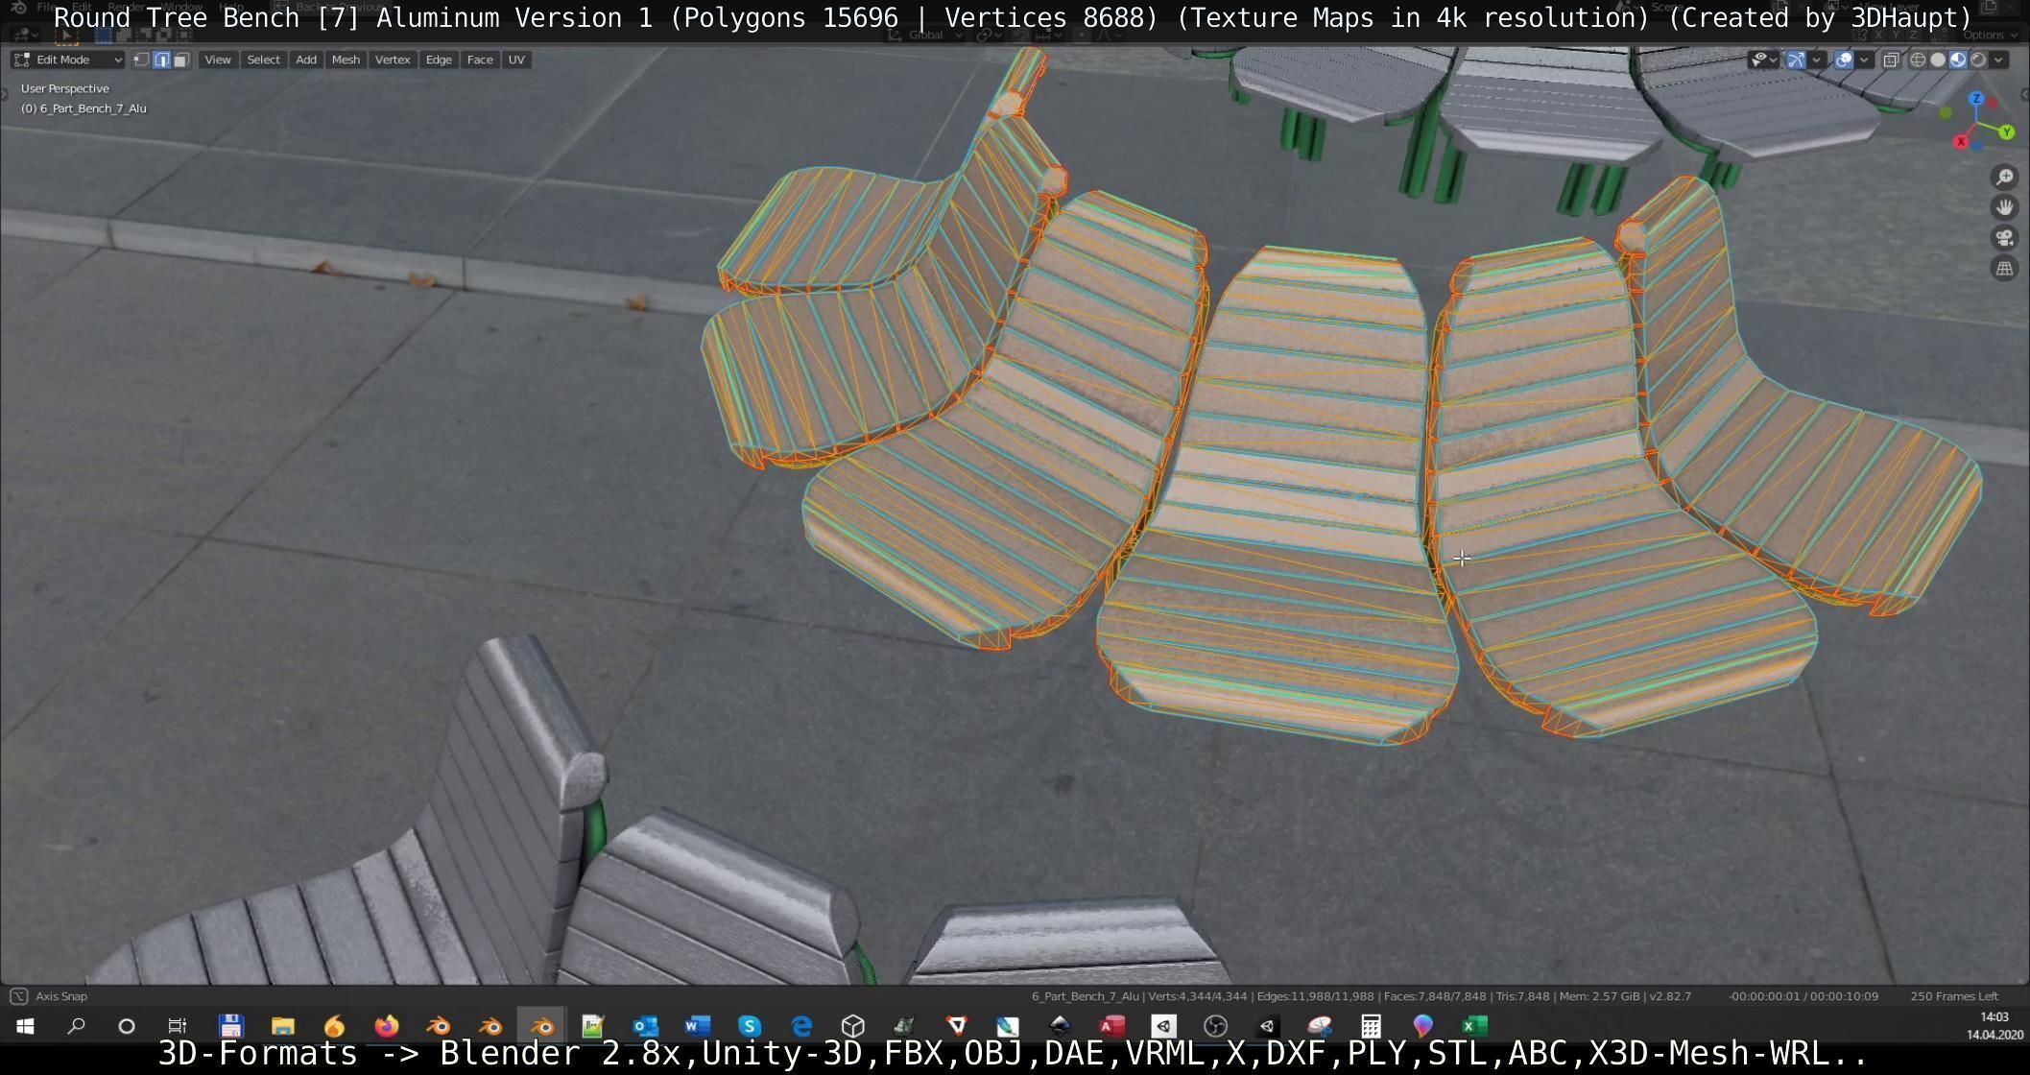The width and height of the screenshot is (2030, 1075).
Task: Switch to first Blender taskbar instance
Action: [x=438, y=1026]
